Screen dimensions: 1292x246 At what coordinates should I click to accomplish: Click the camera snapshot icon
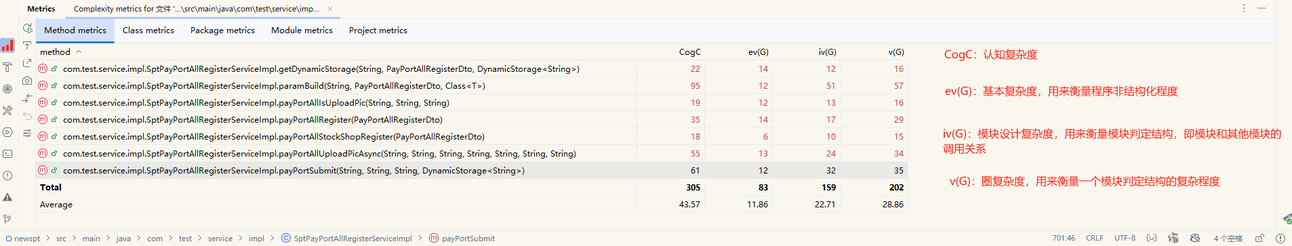(x=27, y=81)
